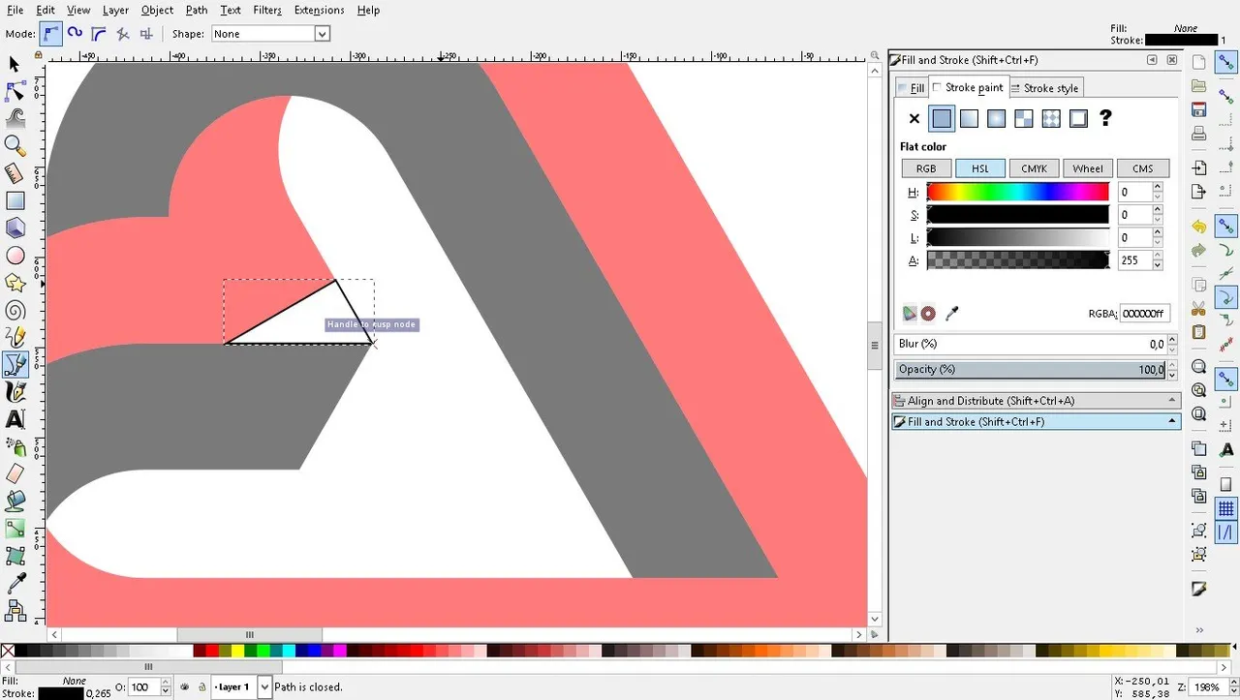Click the scissors Cut icon
The image size is (1240, 700).
1198,309
